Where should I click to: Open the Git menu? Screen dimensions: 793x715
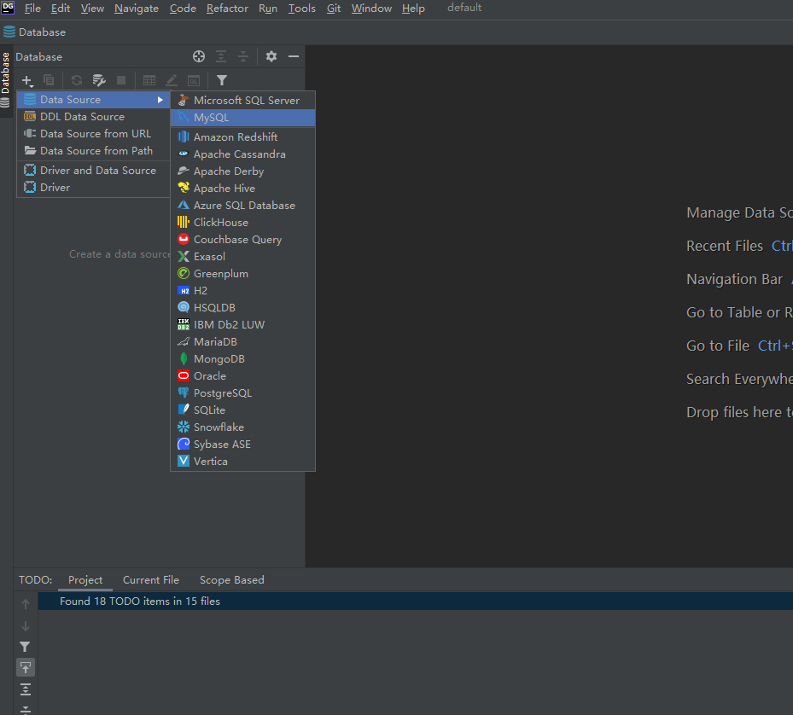(333, 9)
